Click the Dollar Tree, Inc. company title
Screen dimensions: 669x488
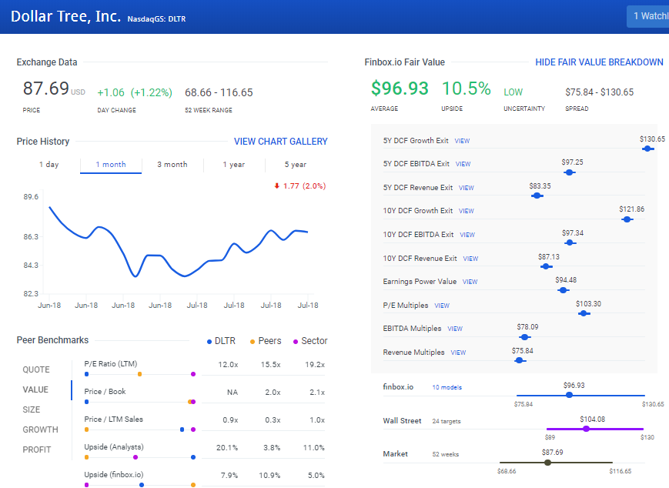click(x=65, y=16)
